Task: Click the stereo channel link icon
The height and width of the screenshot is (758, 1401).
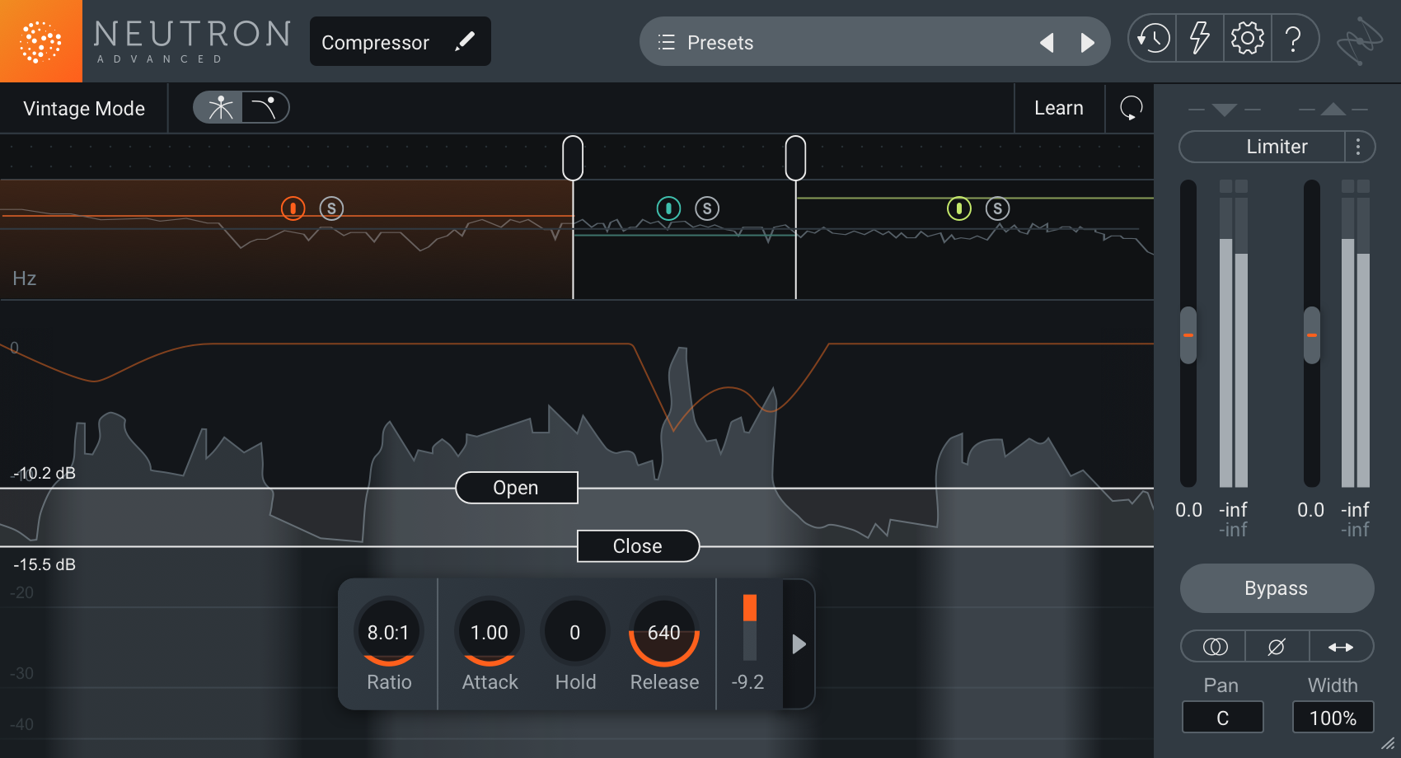Action: pos(1215,647)
